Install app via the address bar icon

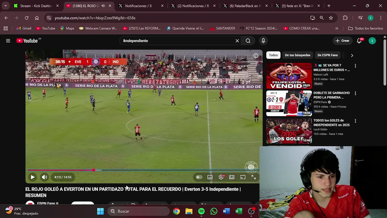[313, 18]
